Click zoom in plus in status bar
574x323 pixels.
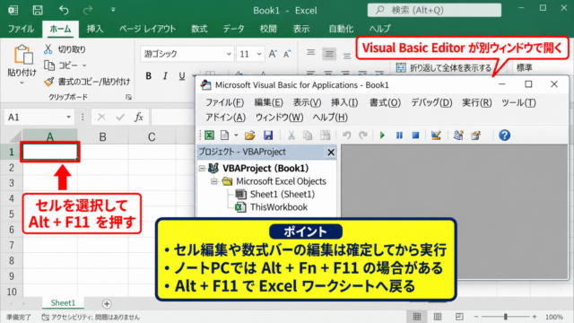pyautogui.click(x=535, y=317)
